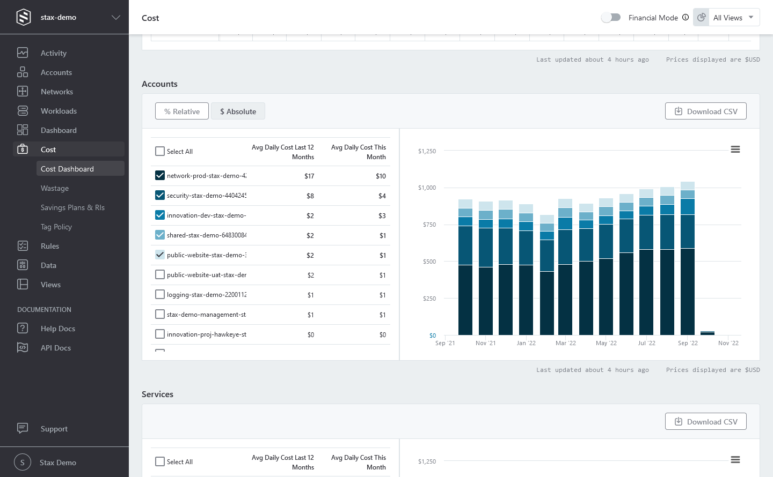
Task: Uncheck shared-stax-demo account checkbox
Action: 160,235
